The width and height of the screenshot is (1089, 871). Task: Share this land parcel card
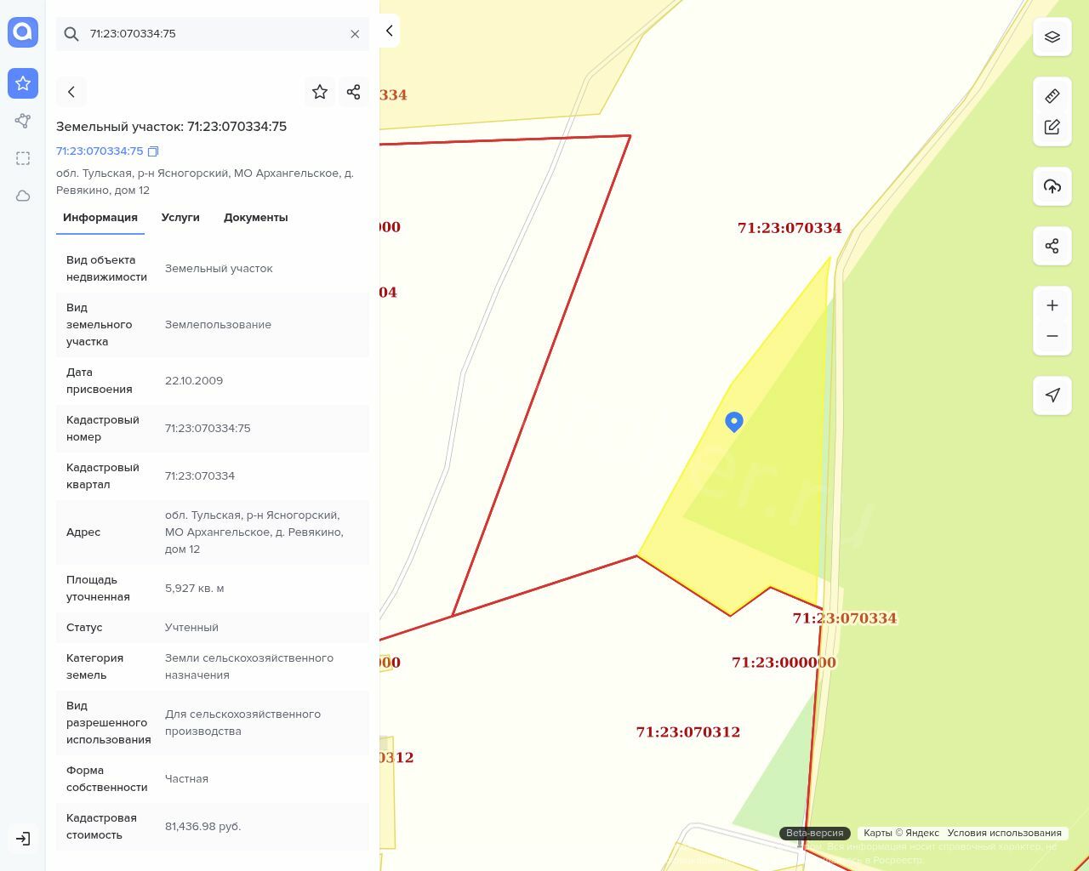click(353, 92)
